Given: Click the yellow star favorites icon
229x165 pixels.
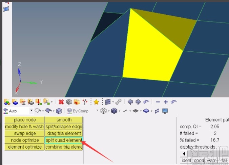Looking at the screenshot, I should [x=96, y=102].
